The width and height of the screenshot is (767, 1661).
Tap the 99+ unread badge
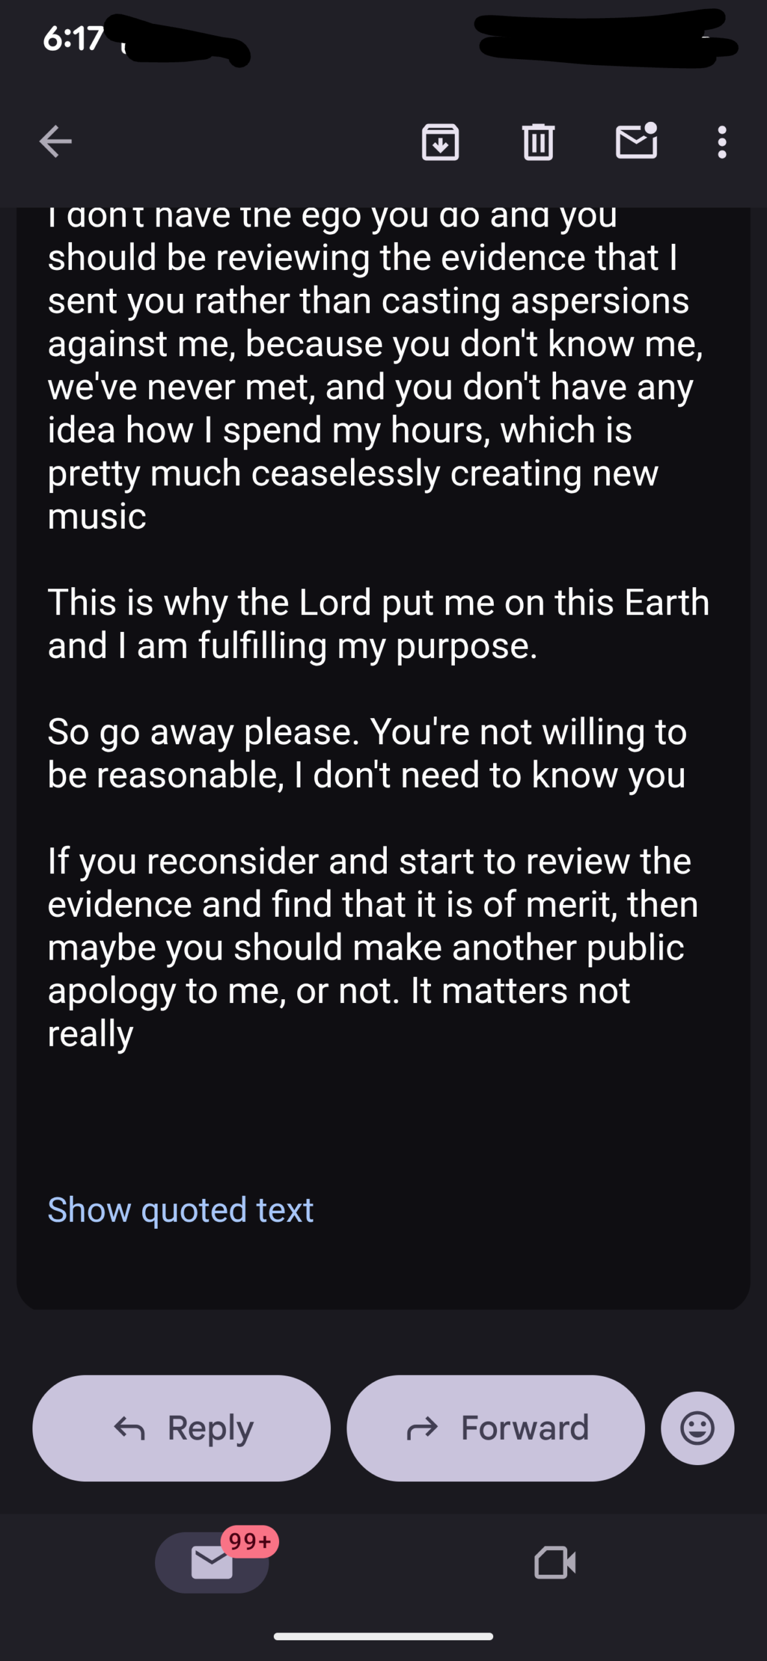pos(250,1541)
